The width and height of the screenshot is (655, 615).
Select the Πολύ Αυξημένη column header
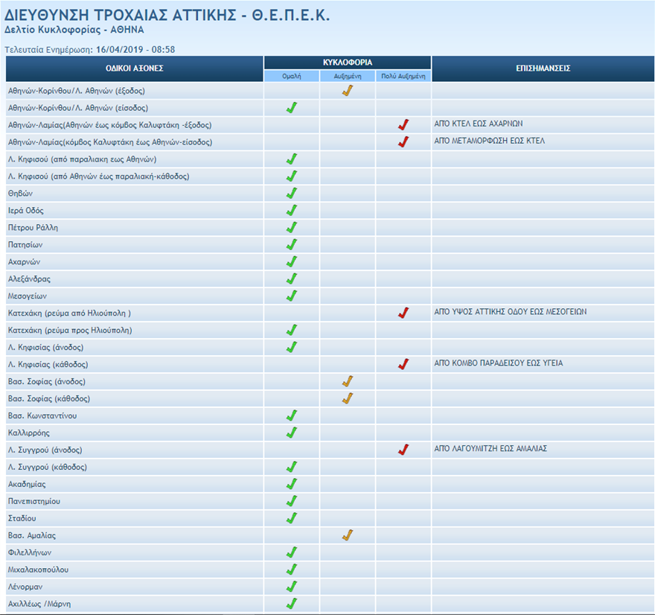point(403,76)
